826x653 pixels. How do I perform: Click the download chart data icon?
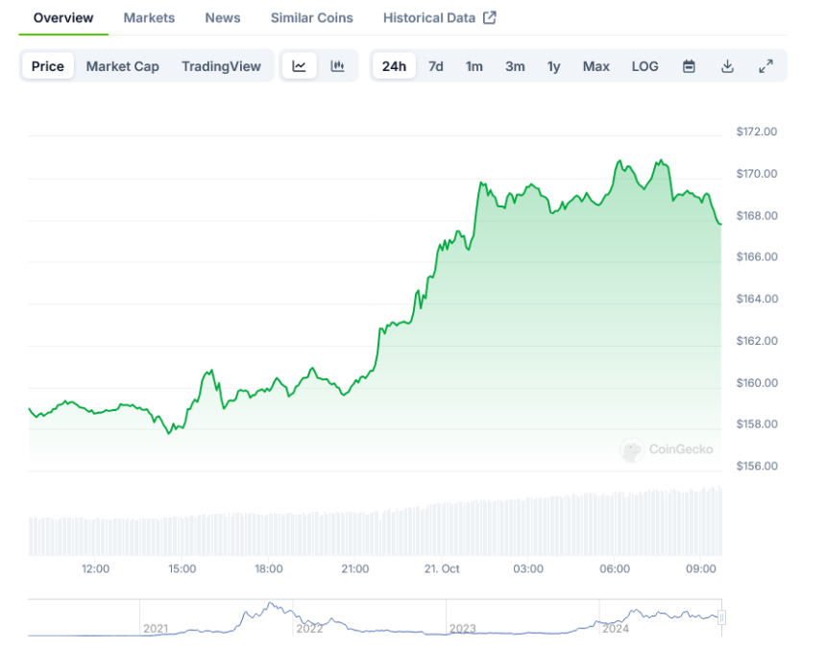(727, 66)
